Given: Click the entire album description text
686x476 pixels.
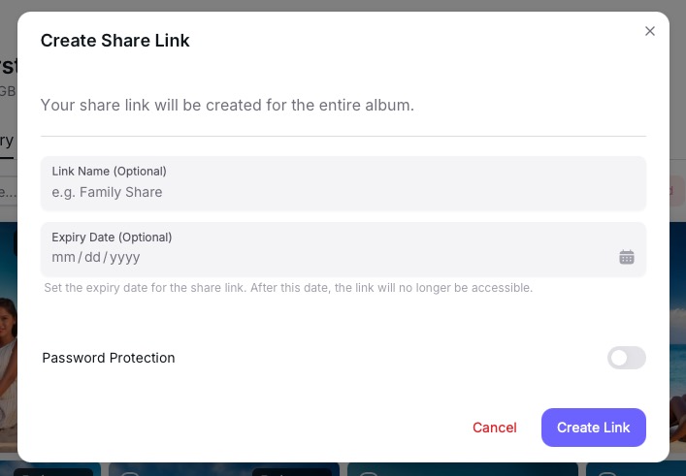Looking at the screenshot, I should click(x=227, y=105).
